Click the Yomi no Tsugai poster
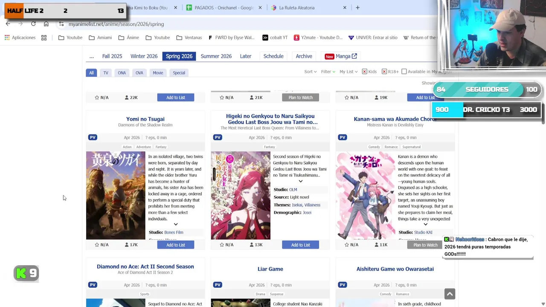546x307 pixels. pyautogui.click(x=116, y=195)
